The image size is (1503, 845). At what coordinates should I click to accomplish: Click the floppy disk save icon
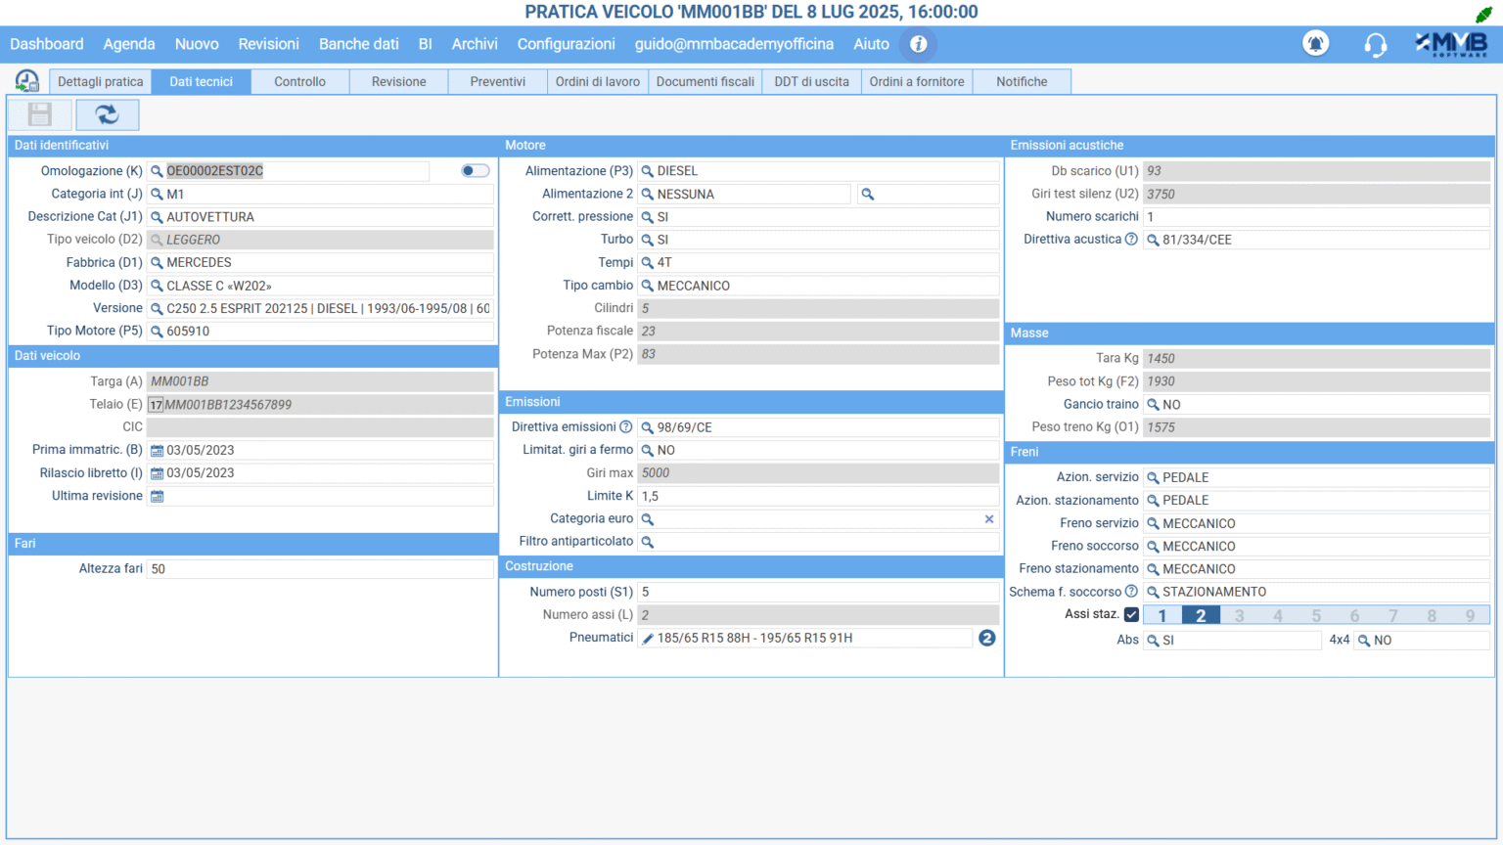(40, 115)
